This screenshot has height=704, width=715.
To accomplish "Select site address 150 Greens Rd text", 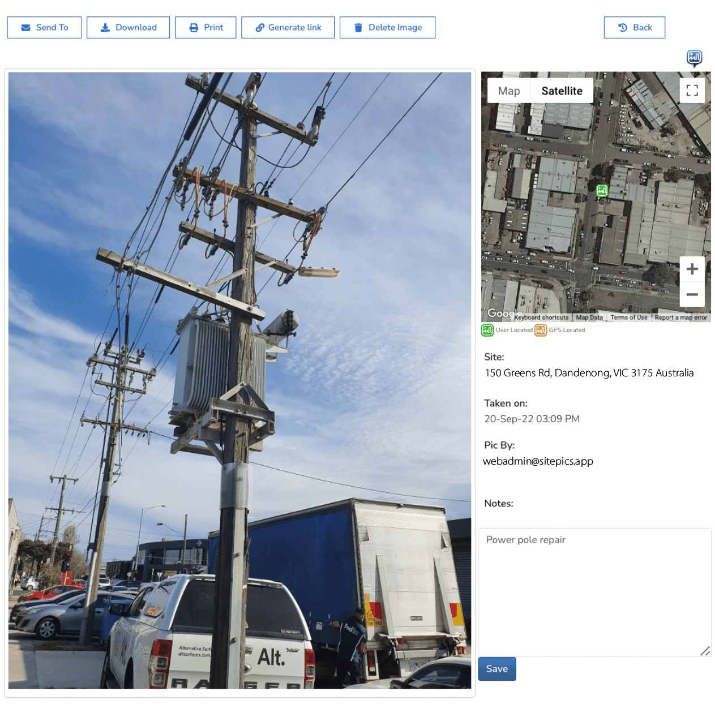I will (x=589, y=373).
